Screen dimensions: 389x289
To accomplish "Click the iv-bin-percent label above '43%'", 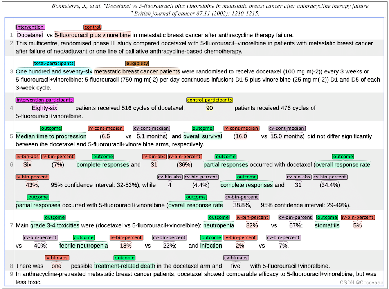I will pos(32,177).
